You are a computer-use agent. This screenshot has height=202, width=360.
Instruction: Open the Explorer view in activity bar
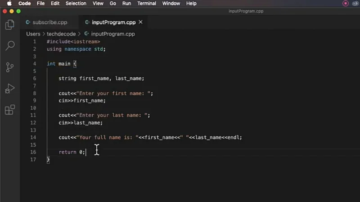tap(9, 25)
